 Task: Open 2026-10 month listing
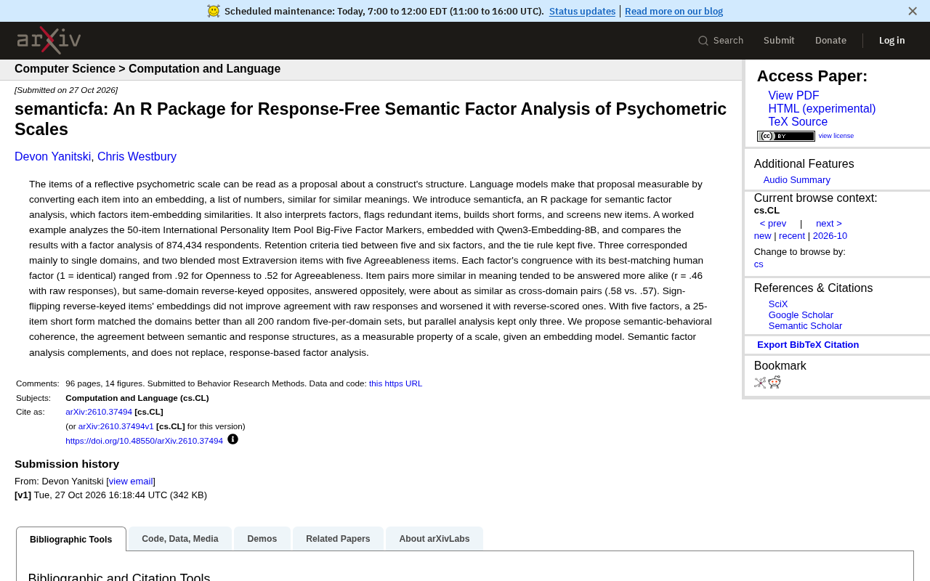[x=830, y=236]
